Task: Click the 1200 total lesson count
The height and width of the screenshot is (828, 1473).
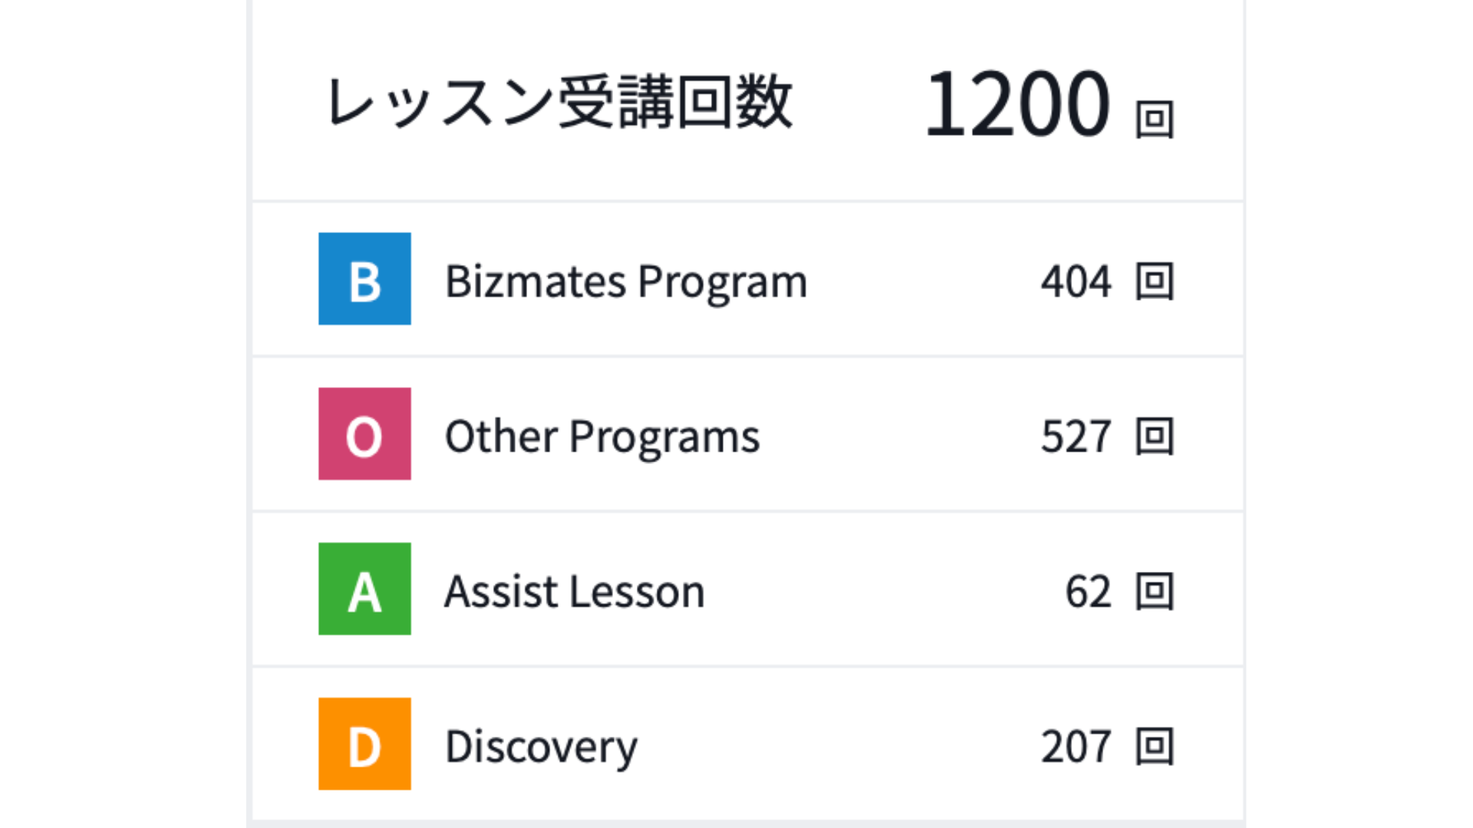Action: point(1017,103)
